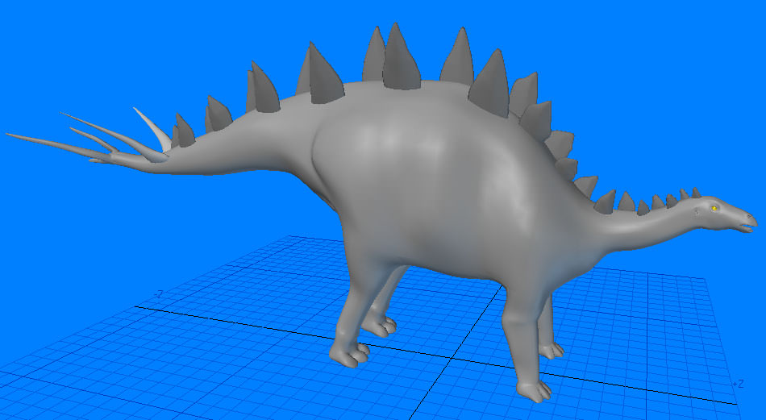Select the stegosaurus model's yellow eye
Image resolution: width=766 pixels, height=420 pixels.
click(714, 209)
